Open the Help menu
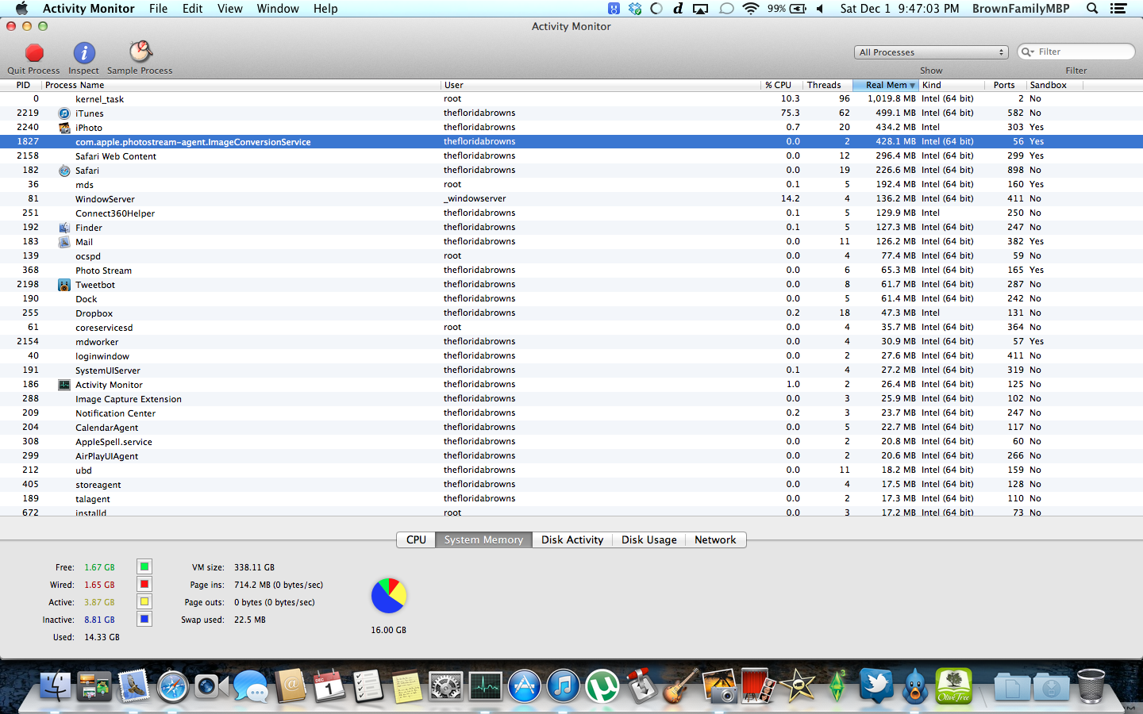The image size is (1143, 714). [x=325, y=9]
